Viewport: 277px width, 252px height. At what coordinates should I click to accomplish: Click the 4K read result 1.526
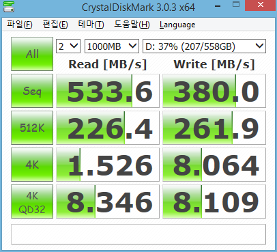click(108, 165)
